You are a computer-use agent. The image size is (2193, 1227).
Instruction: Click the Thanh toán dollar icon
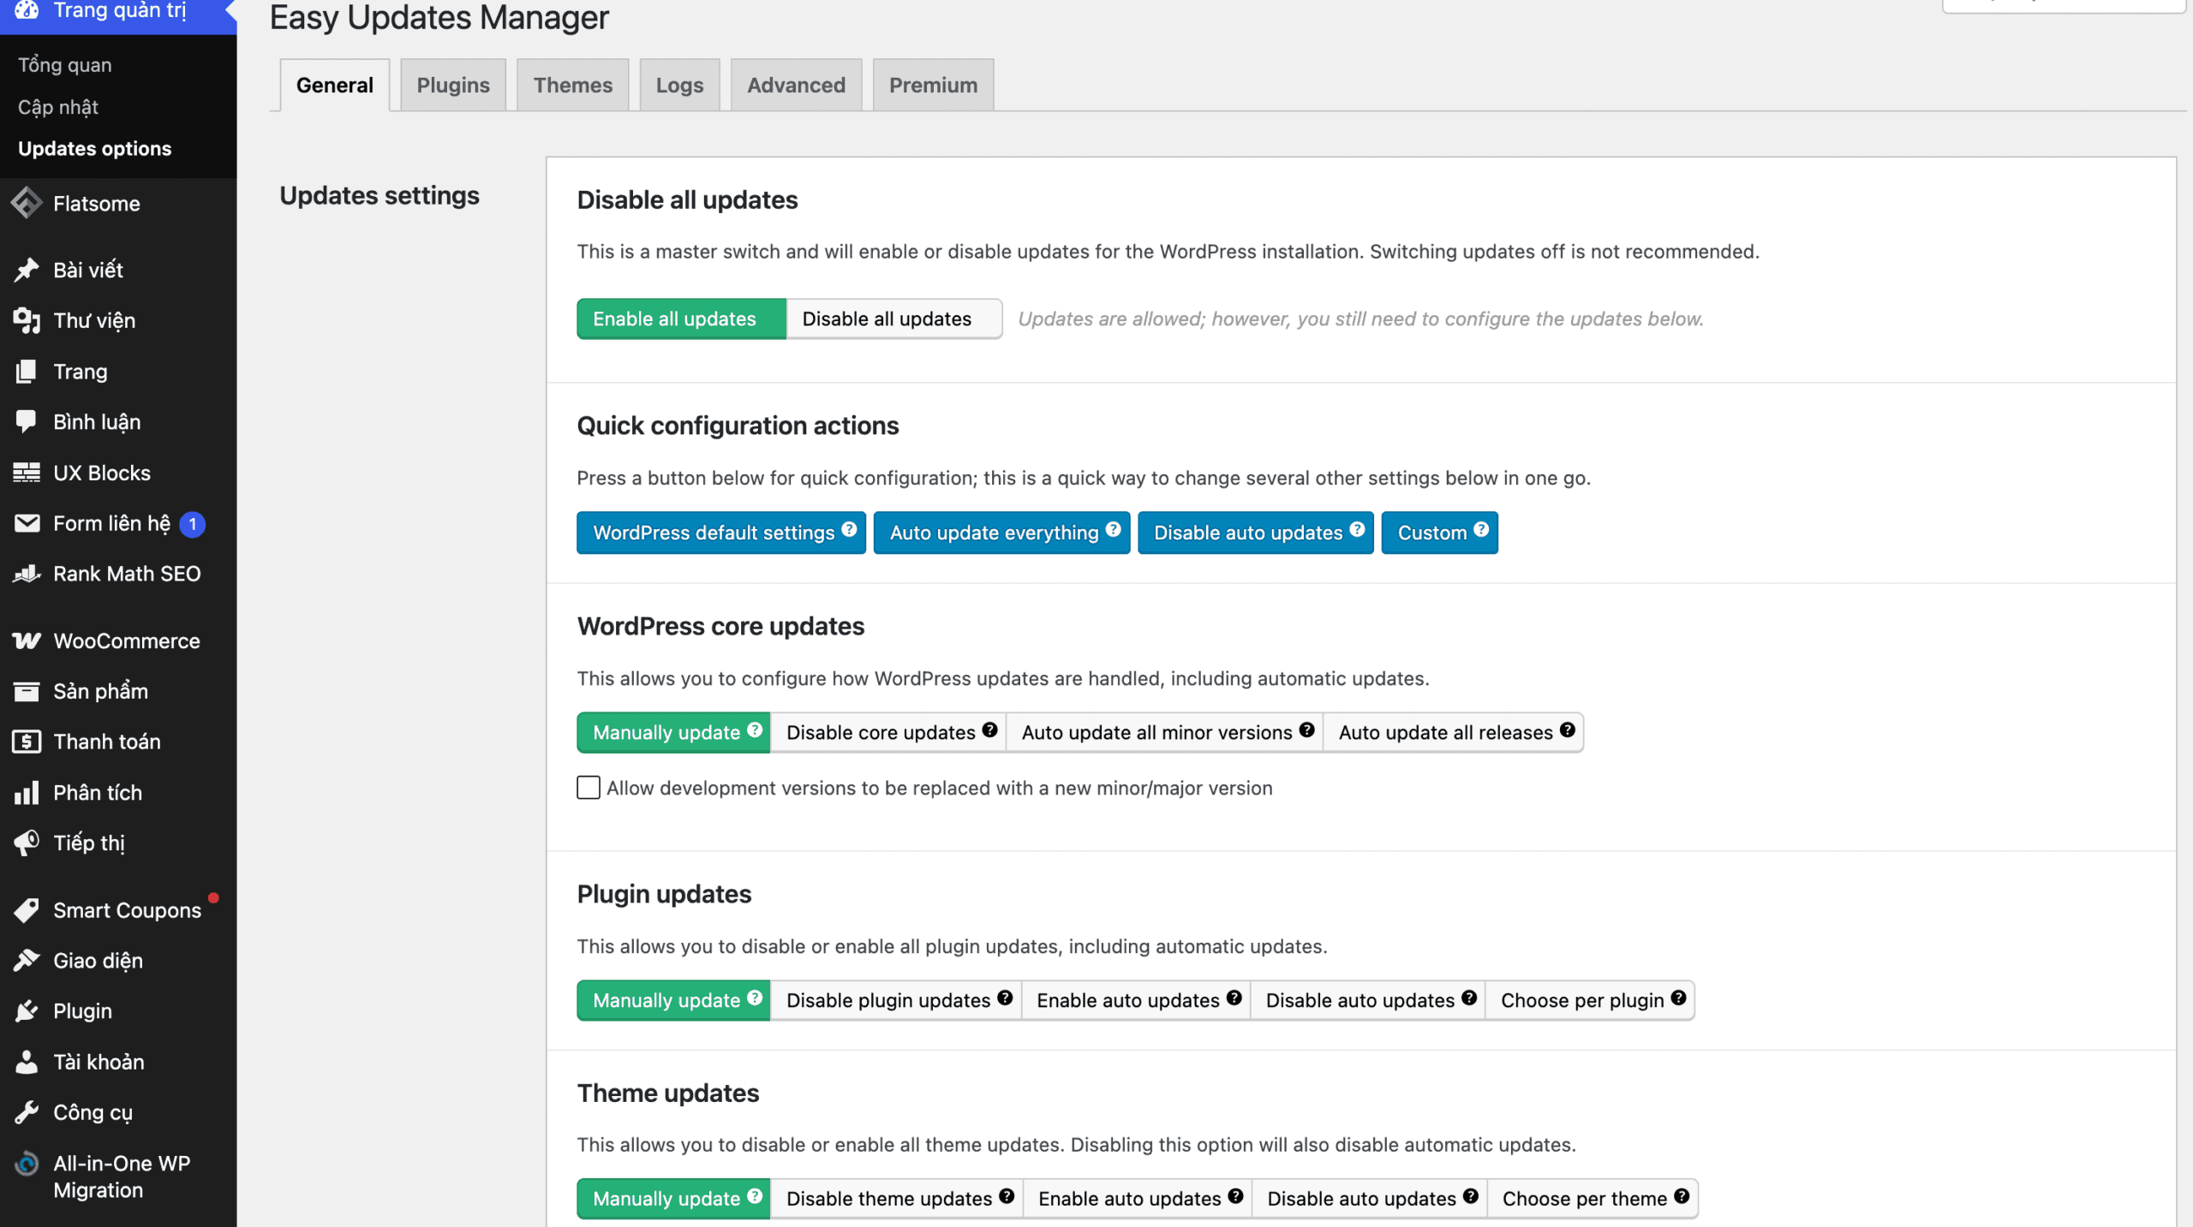point(27,742)
